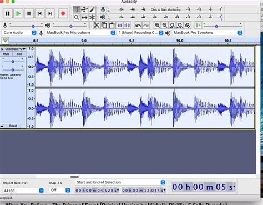Silence the selected audio
Viewport: 263px width, 205px height.
(127, 25)
